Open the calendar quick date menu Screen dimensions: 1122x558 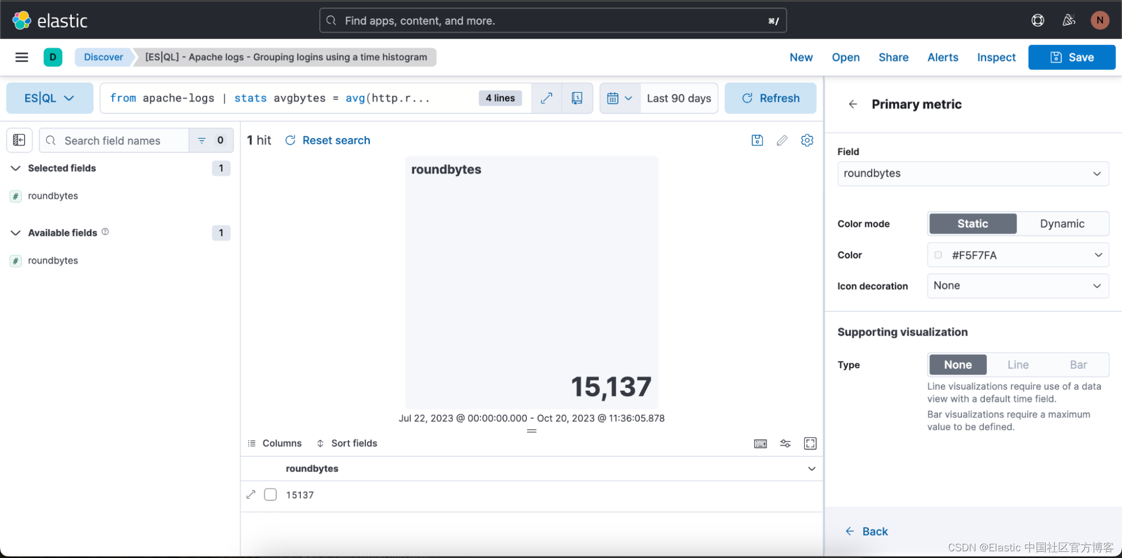tap(620, 98)
